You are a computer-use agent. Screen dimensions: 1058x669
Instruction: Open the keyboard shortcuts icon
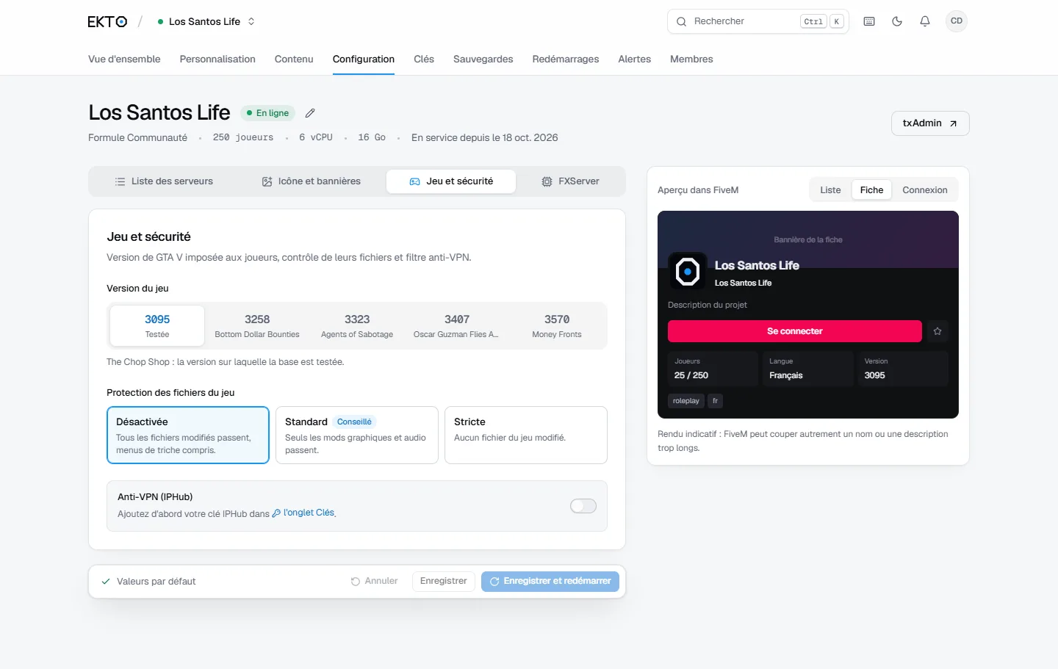coord(869,21)
